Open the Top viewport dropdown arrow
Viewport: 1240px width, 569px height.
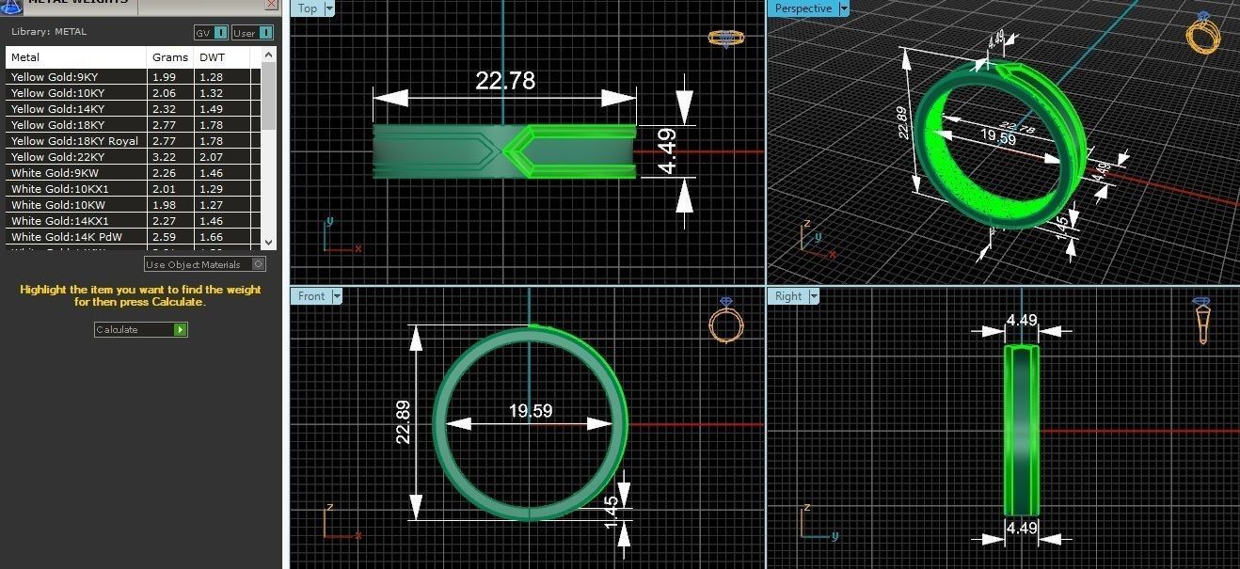(x=329, y=8)
